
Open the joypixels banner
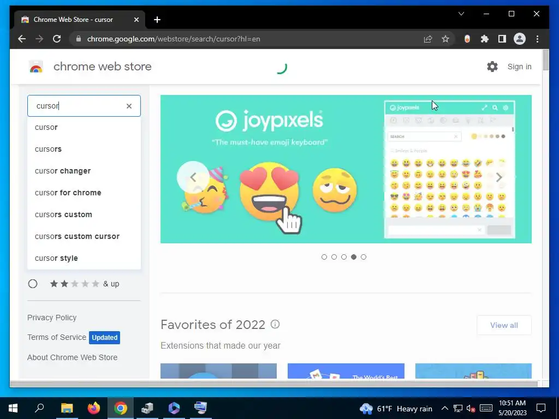[346, 169]
